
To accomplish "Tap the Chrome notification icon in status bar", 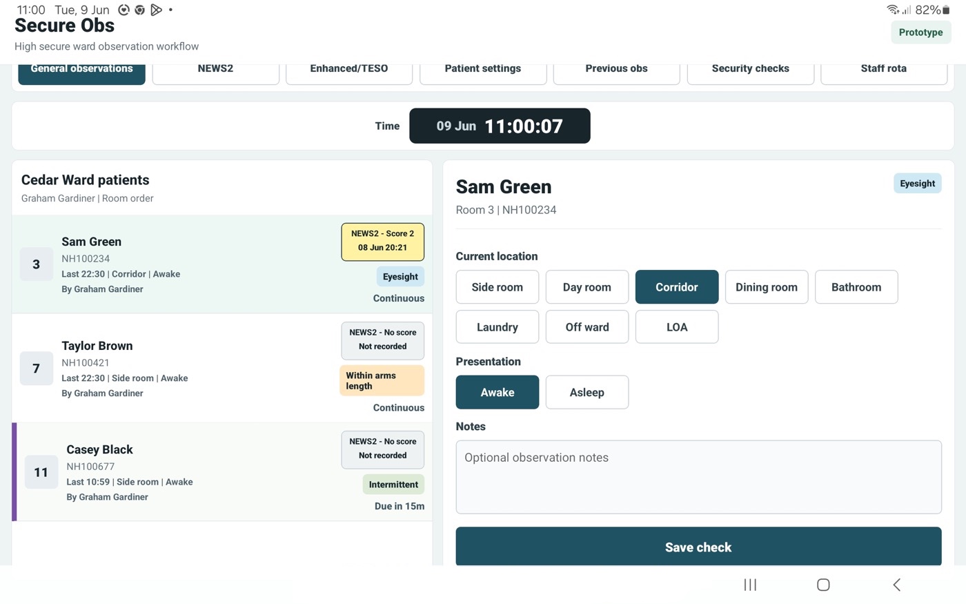I will (x=140, y=10).
